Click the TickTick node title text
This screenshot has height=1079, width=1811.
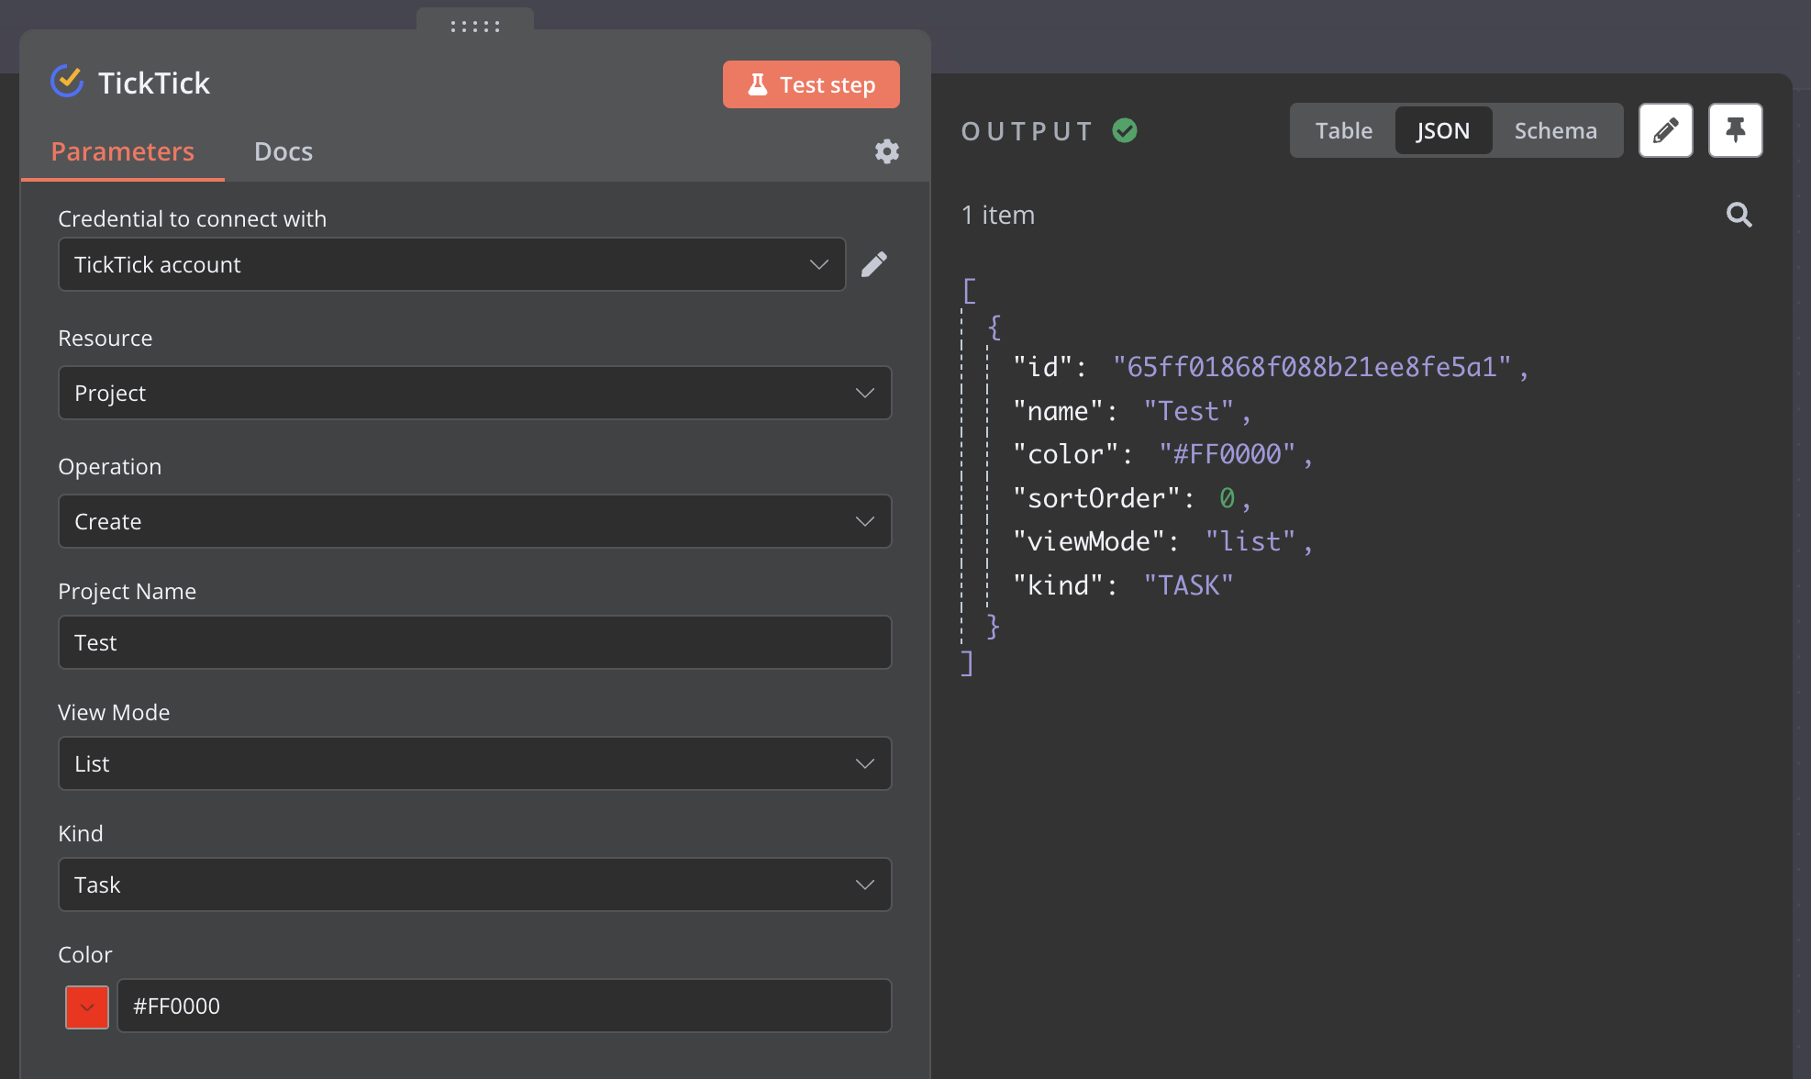154,83
